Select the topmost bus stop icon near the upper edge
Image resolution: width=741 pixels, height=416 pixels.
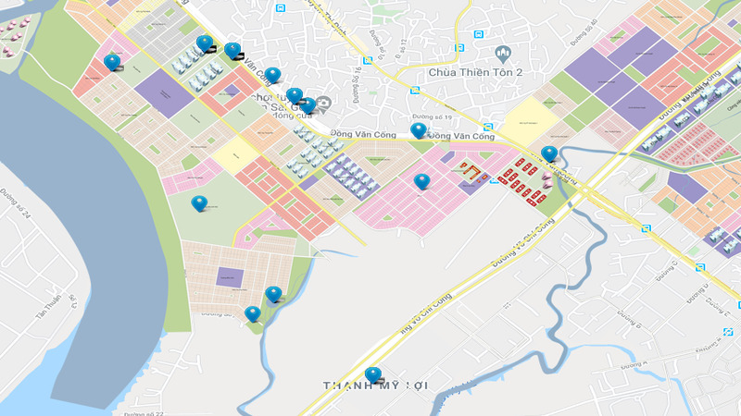pyautogui.click(x=281, y=8)
